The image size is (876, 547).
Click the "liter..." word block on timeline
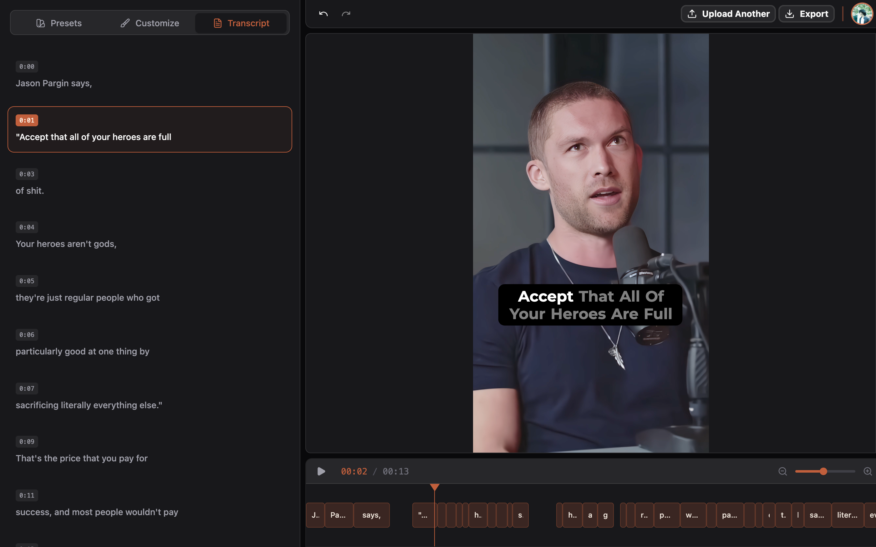847,515
